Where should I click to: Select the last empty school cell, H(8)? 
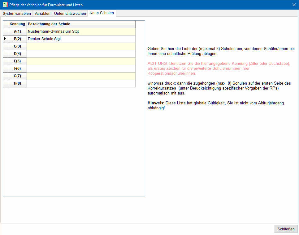pyautogui.click(x=81, y=83)
